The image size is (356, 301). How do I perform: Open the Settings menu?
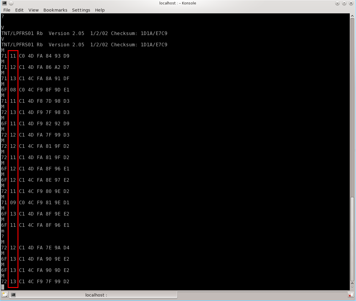[x=81, y=10]
